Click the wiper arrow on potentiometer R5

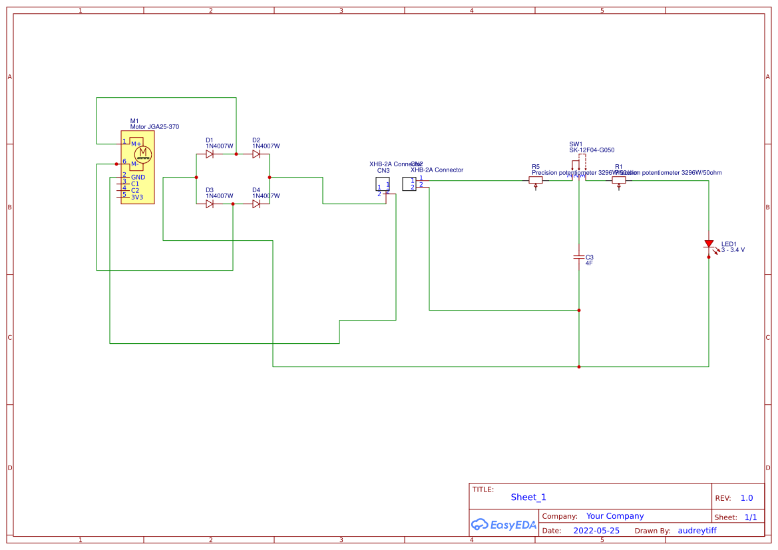[x=536, y=186]
